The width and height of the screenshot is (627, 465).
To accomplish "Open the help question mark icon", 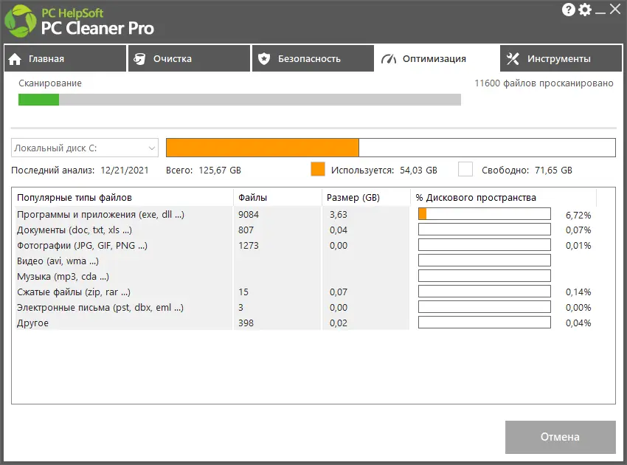I will pos(568,10).
